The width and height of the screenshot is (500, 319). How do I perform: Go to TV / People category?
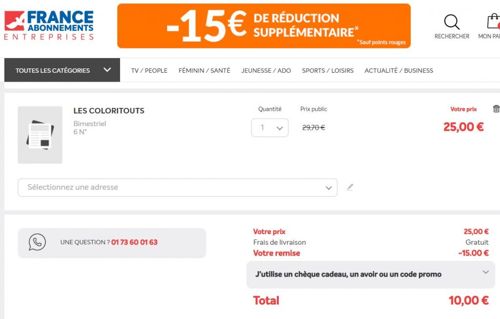click(149, 71)
